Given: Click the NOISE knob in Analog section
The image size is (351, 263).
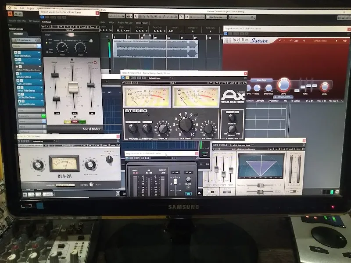Looking at the screenshot, I should pyautogui.click(x=232, y=129).
